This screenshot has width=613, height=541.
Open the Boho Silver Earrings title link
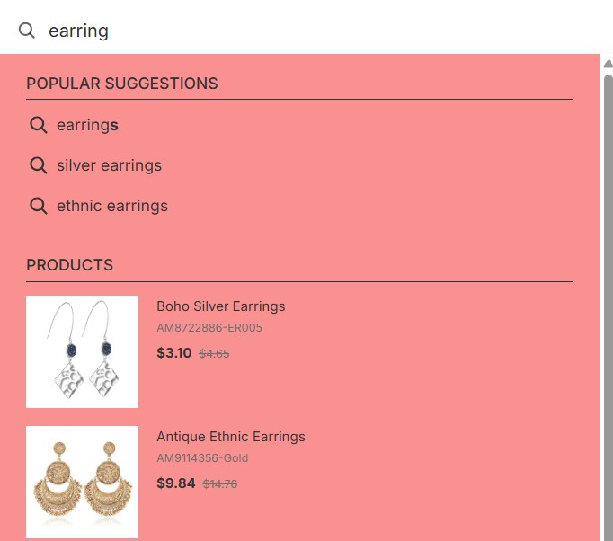(x=220, y=306)
